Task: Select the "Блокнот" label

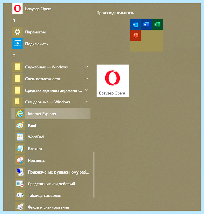Action: [35, 149]
